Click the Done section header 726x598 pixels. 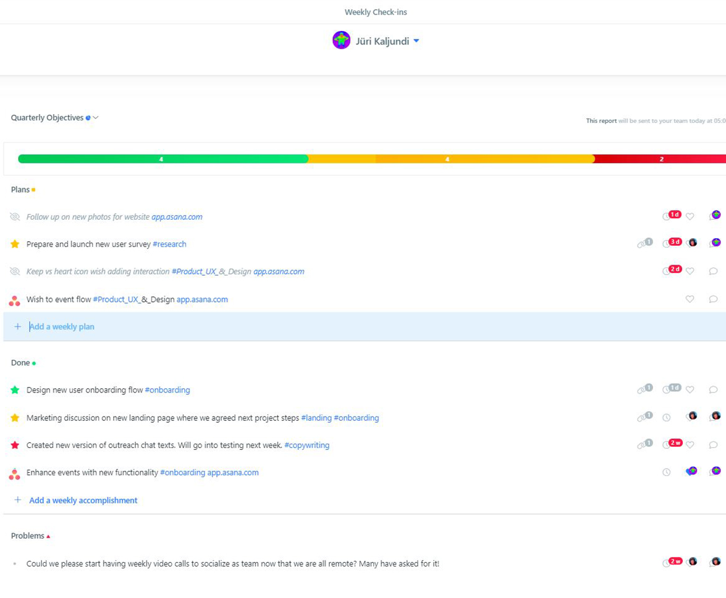(20, 363)
